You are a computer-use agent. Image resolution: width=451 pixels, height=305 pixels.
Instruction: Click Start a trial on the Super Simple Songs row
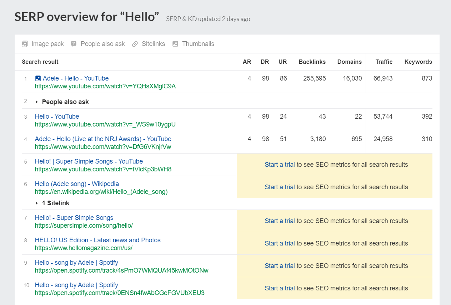click(279, 221)
